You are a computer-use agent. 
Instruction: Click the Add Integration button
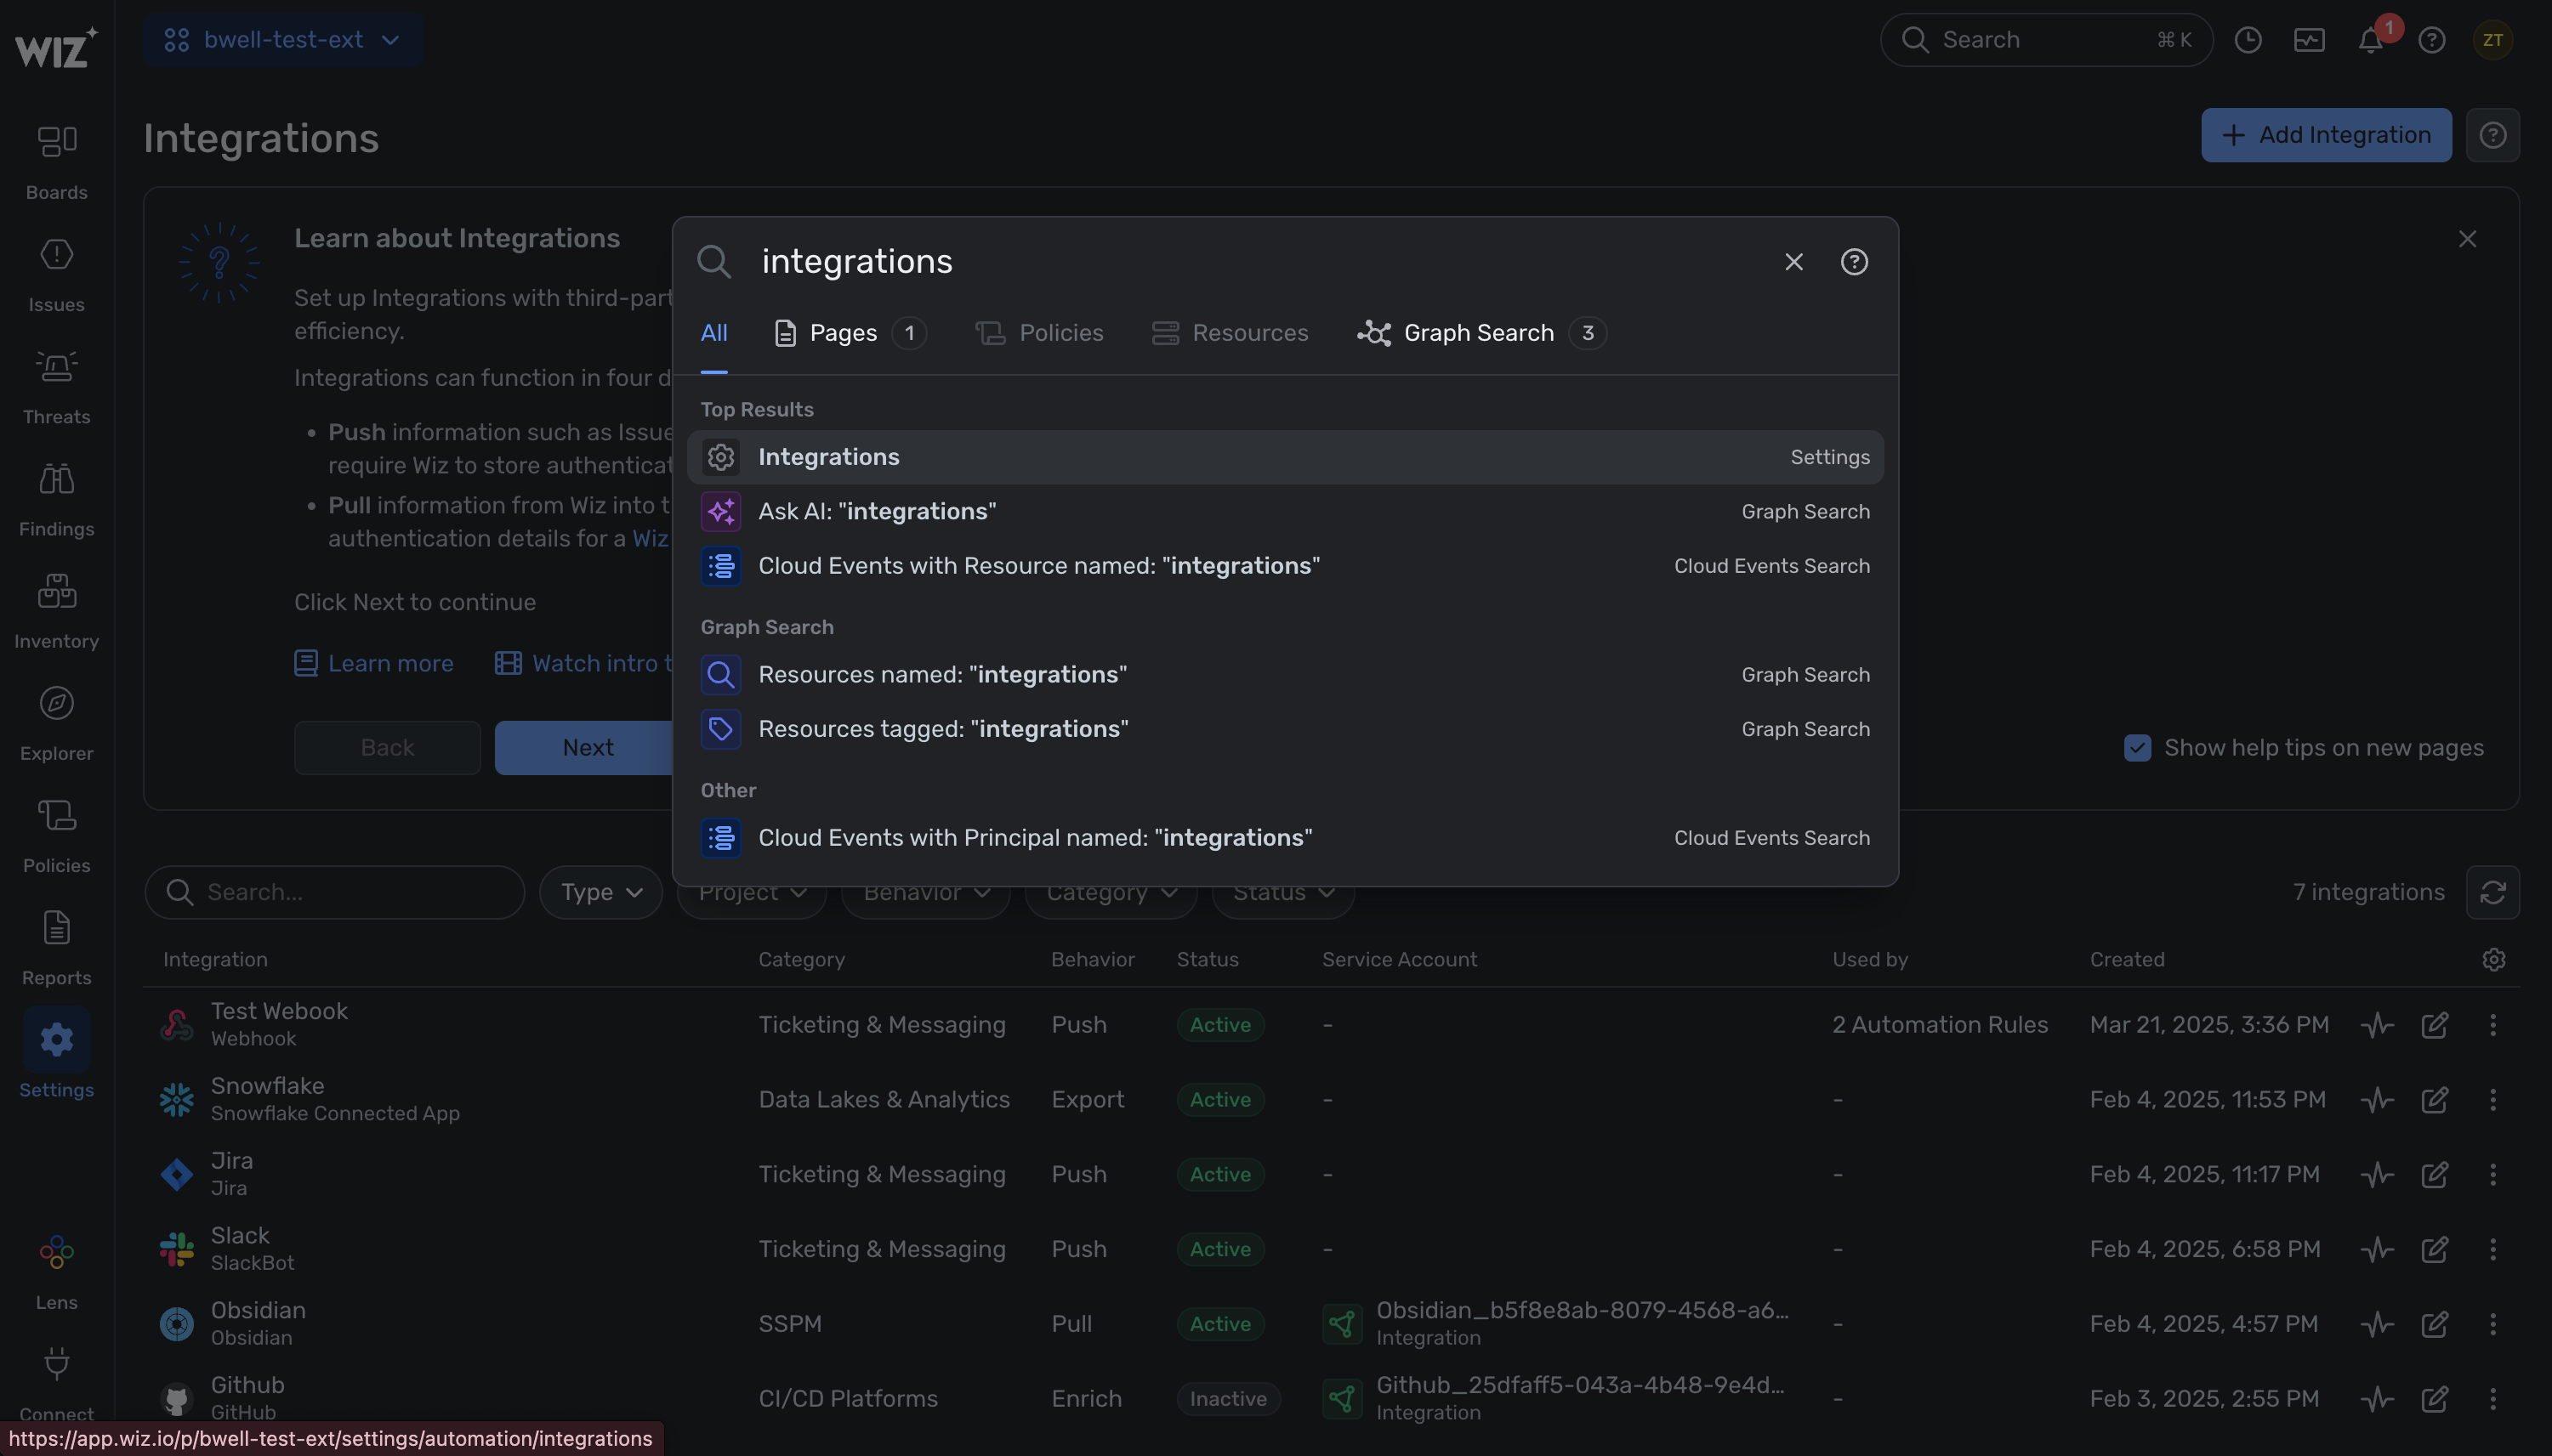[2325, 135]
